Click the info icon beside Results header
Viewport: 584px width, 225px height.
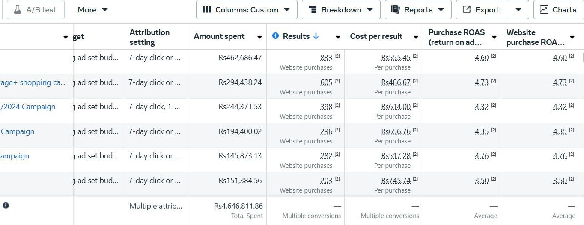(276, 36)
